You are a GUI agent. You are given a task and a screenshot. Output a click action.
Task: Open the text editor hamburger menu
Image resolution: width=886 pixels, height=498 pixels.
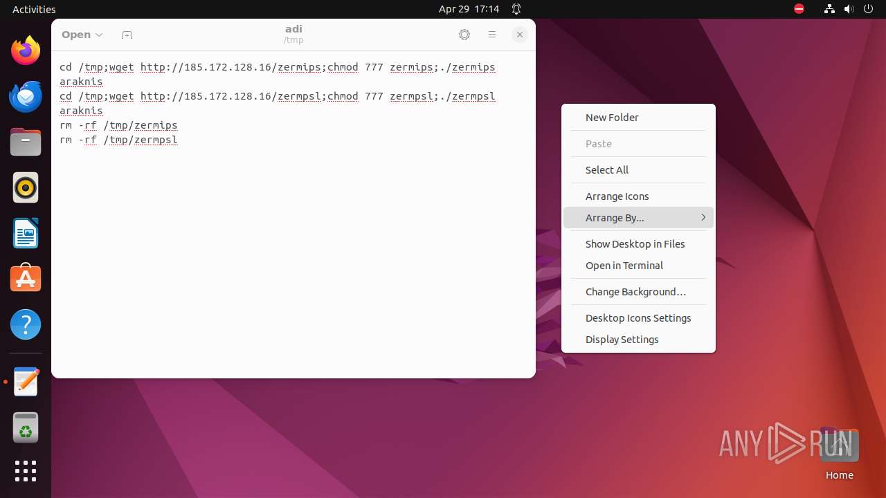[492, 35]
